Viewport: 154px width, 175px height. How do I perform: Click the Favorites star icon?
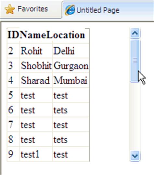[x=10, y=9]
